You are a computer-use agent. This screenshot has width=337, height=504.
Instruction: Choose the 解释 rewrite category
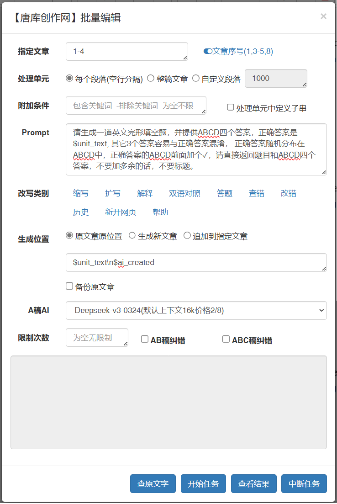[145, 193]
